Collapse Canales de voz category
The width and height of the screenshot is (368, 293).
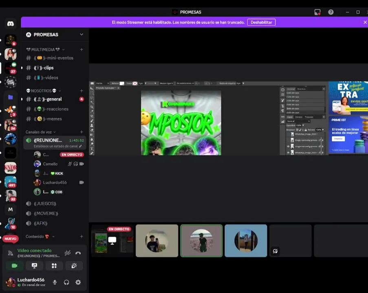(41, 132)
